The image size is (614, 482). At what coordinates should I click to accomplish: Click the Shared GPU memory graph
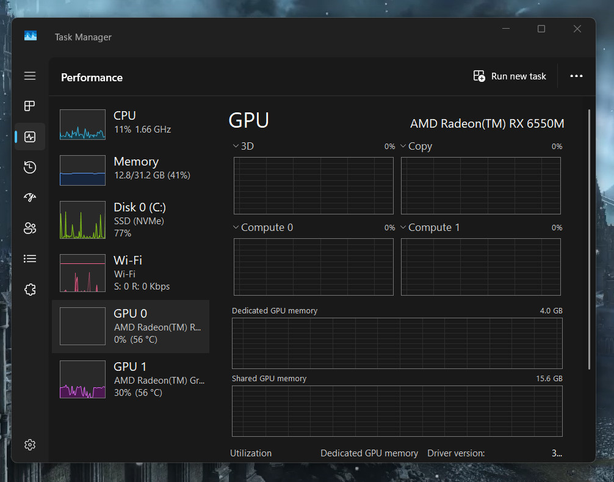pos(397,411)
